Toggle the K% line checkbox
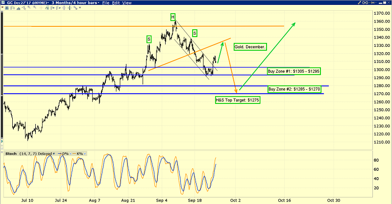This screenshot has width=392, height=204. pyautogui.click(x=85, y=154)
